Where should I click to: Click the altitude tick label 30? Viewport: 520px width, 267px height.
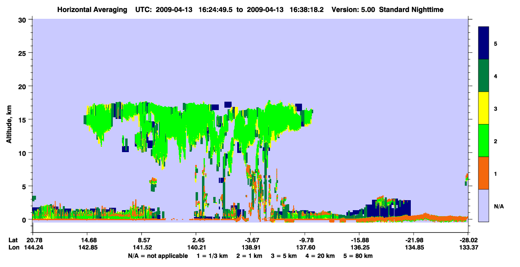click(x=23, y=20)
